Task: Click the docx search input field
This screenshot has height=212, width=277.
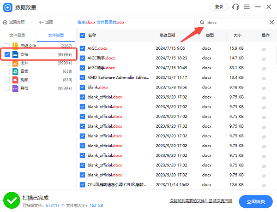Action: pos(235,22)
